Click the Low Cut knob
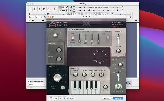 pos(118,51)
